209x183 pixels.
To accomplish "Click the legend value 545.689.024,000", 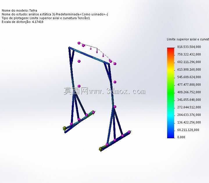I will pos(189,77).
